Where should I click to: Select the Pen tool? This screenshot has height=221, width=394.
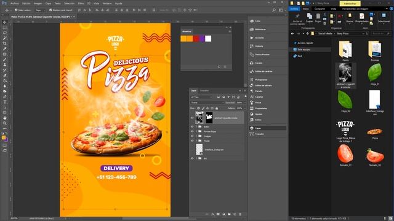click(4, 97)
